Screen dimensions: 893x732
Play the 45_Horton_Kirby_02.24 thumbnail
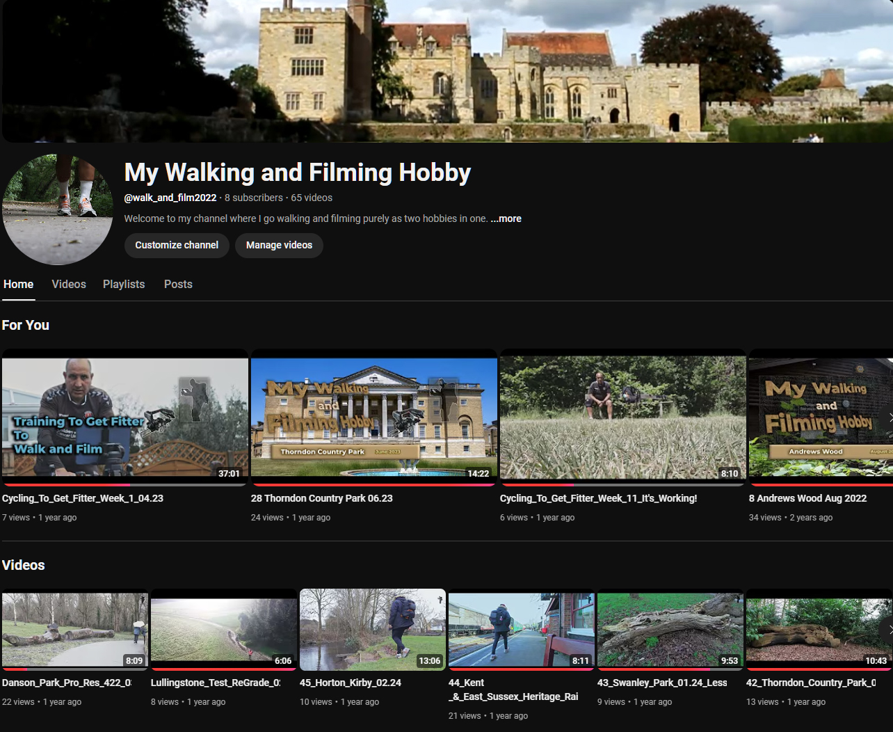pyautogui.click(x=372, y=629)
